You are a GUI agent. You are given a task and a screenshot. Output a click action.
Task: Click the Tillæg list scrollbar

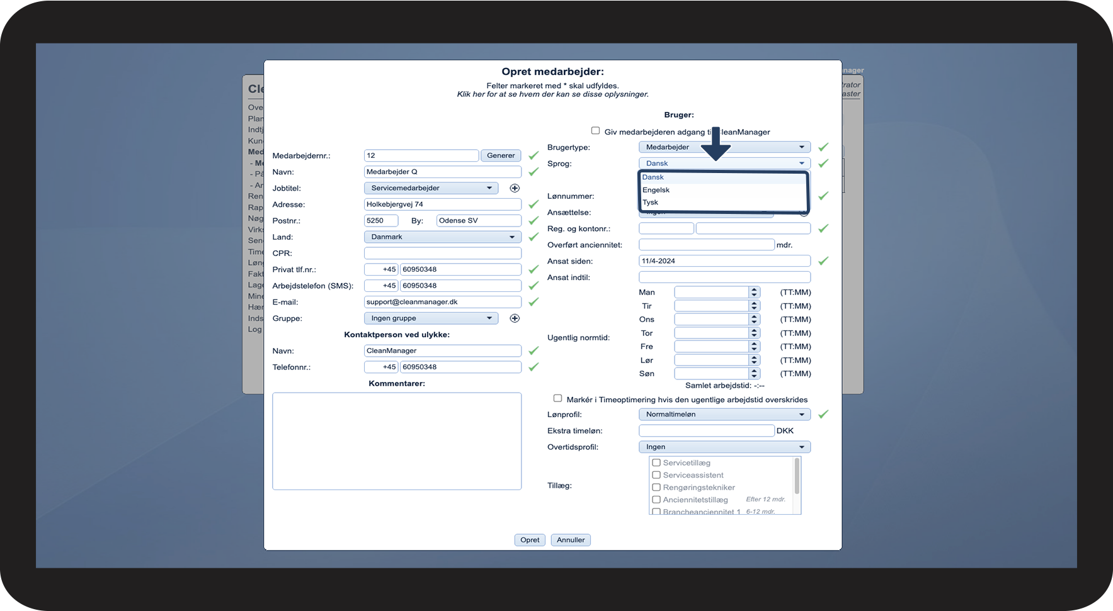point(797,477)
